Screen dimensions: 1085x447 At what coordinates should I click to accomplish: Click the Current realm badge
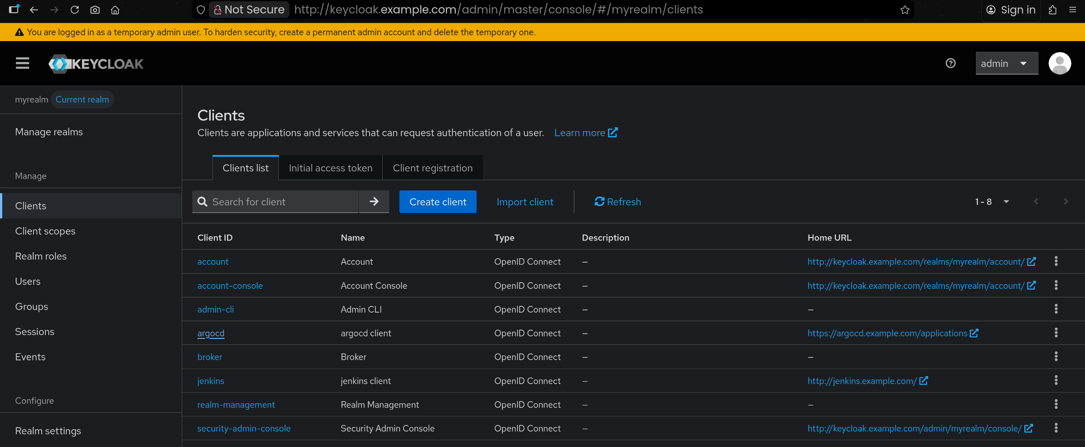pyautogui.click(x=82, y=99)
